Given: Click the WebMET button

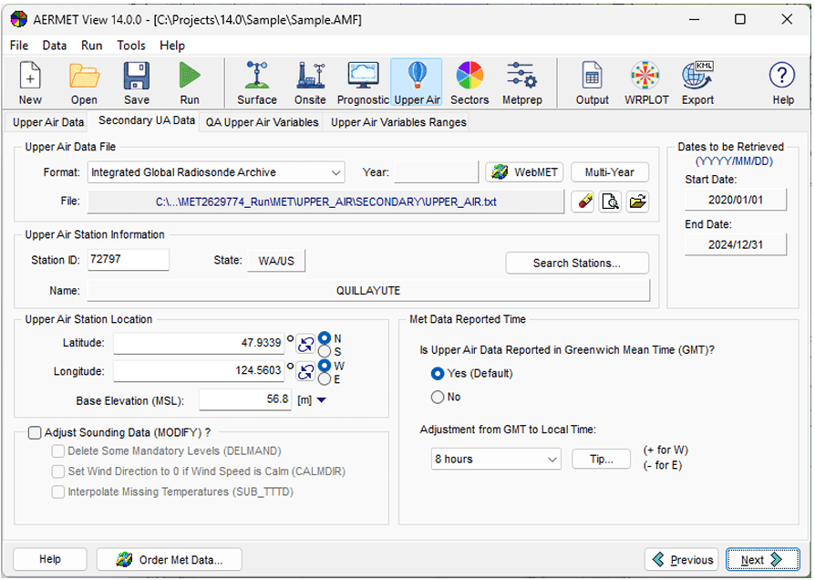Looking at the screenshot, I should click(524, 172).
